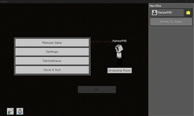Image resolution: width=194 pixels, height=116 pixels.
Task: Select Matze998 in the player list
Action: (167, 13)
